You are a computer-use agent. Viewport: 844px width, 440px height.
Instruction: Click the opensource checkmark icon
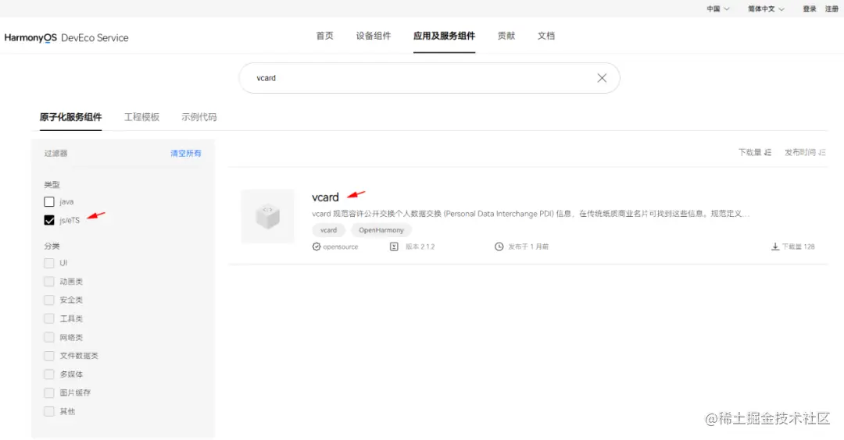click(316, 247)
